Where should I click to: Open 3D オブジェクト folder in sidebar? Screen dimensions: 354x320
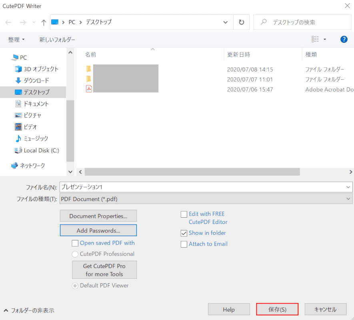coord(36,69)
